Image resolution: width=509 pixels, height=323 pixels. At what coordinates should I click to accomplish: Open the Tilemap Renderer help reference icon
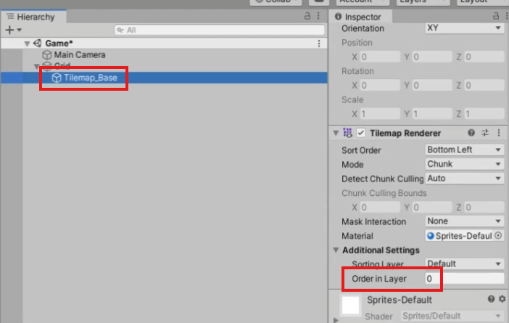pos(471,133)
